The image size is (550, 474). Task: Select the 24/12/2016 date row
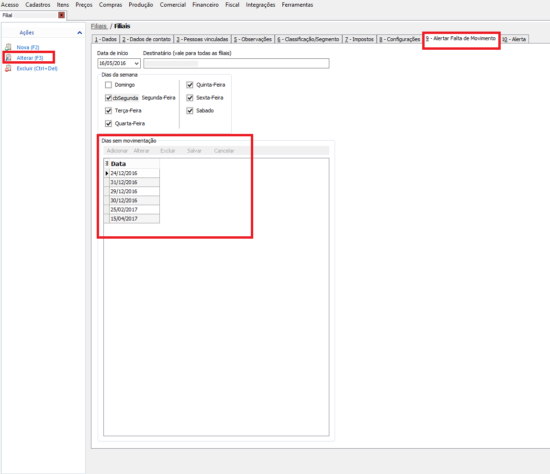(135, 173)
